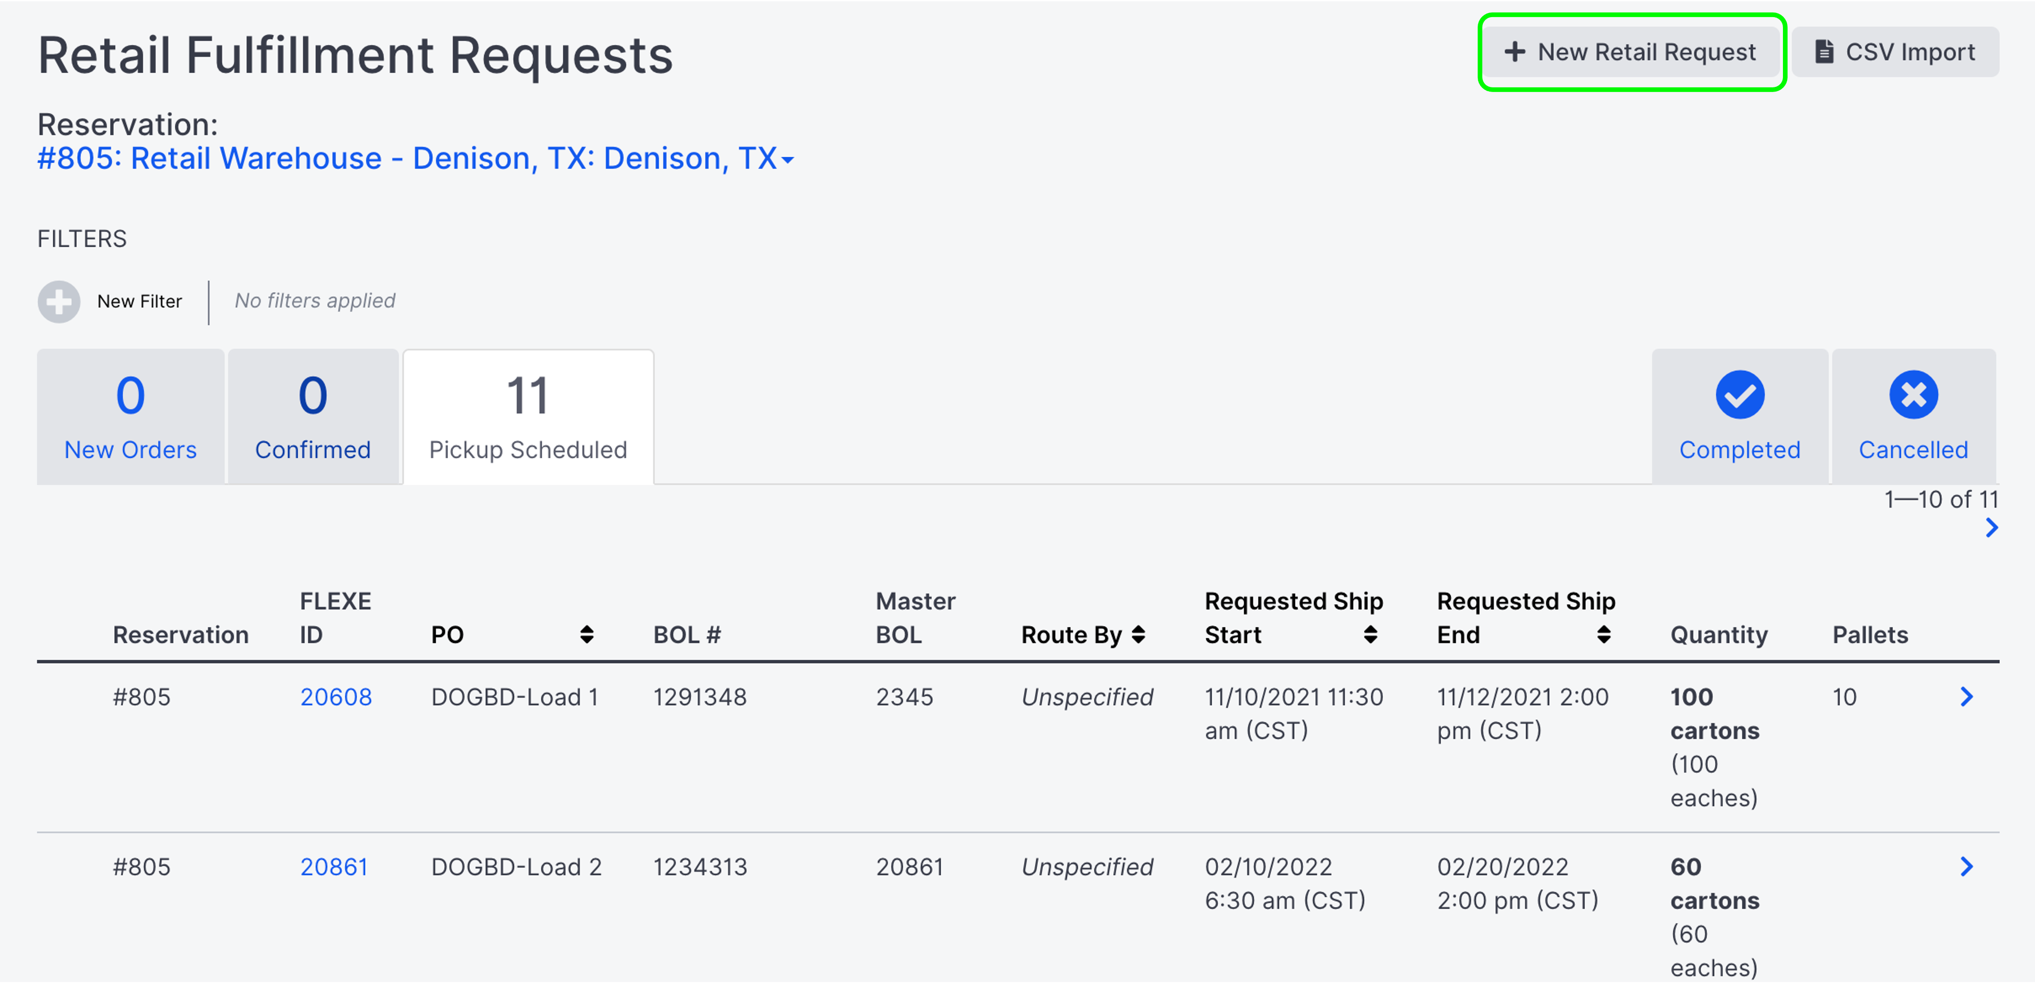Switch to the Confirmed tab
The image size is (2035, 983).
(x=313, y=416)
